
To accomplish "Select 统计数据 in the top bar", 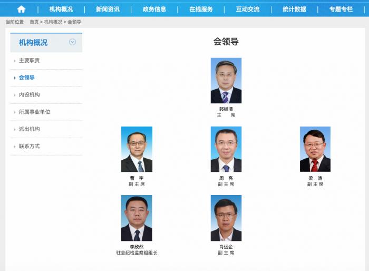I will tap(294, 9).
